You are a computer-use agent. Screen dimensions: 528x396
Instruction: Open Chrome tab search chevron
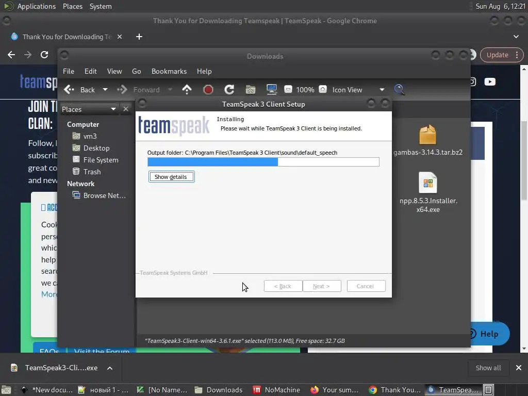click(516, 37)
